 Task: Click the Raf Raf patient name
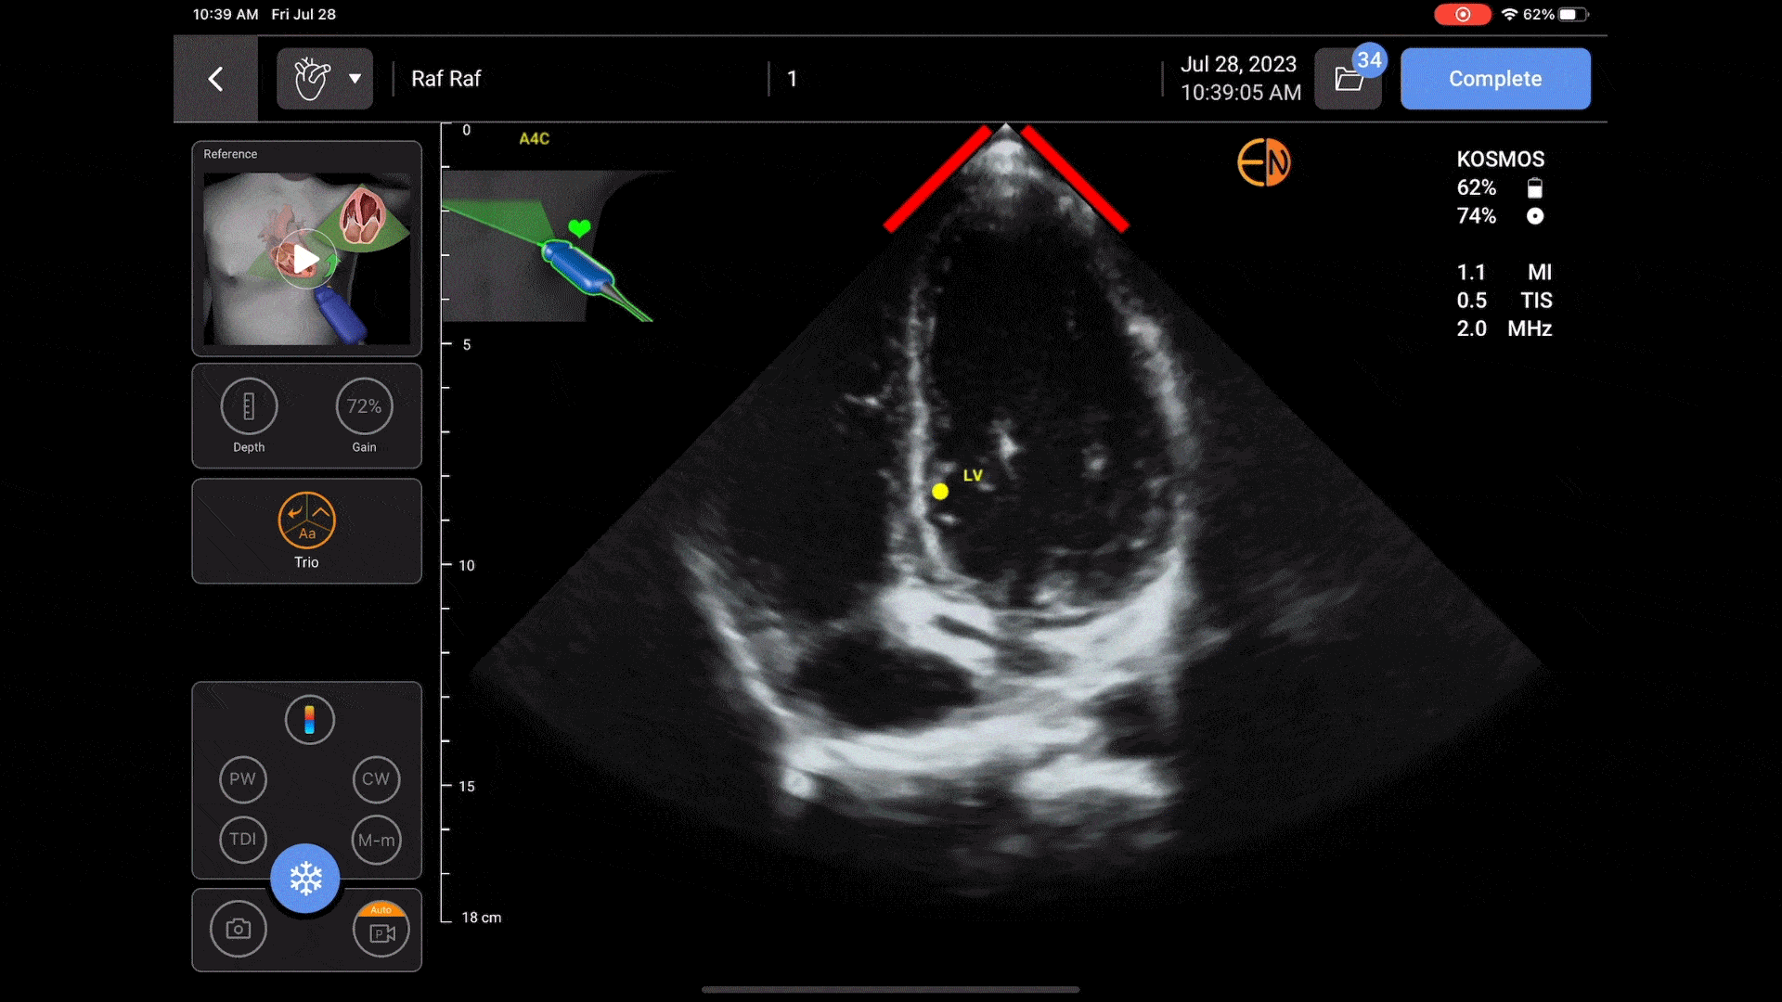pyautogui.click(x=445, y=79)
